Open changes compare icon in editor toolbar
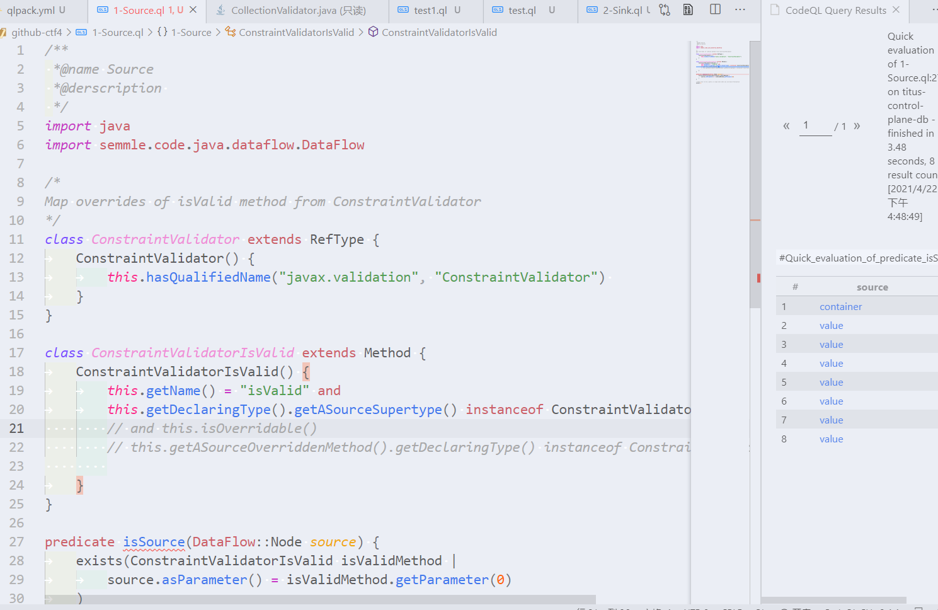This screenshot has height=610, width=938. coord(665,9)
